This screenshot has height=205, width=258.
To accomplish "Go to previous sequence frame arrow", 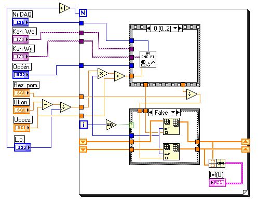I will pyautogui.click(x=148, y=28).
